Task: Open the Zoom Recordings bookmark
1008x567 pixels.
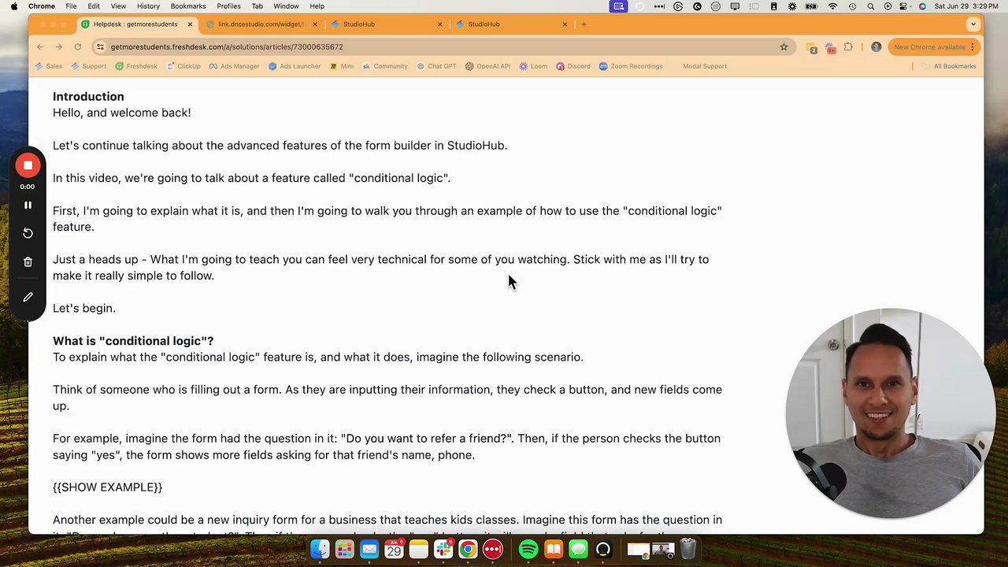Action: 631,66
